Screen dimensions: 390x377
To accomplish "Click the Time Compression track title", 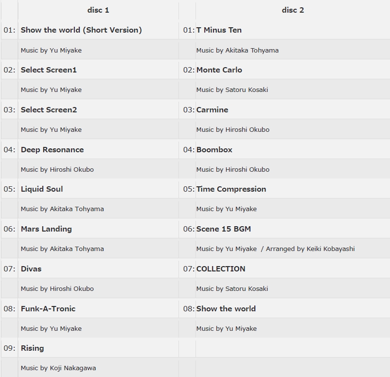I will coord(231,189).
